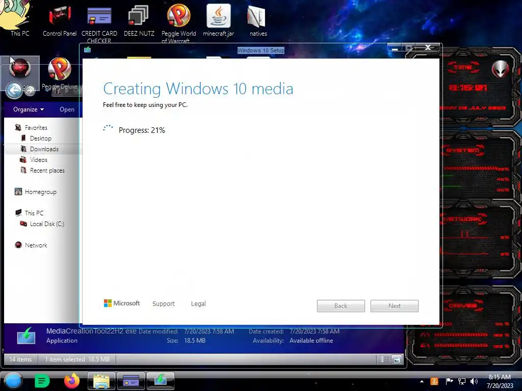This screenshot has width=522, height=391.
Task: Open the credit card checker taskbar button
Action: (x=131, y=381)
